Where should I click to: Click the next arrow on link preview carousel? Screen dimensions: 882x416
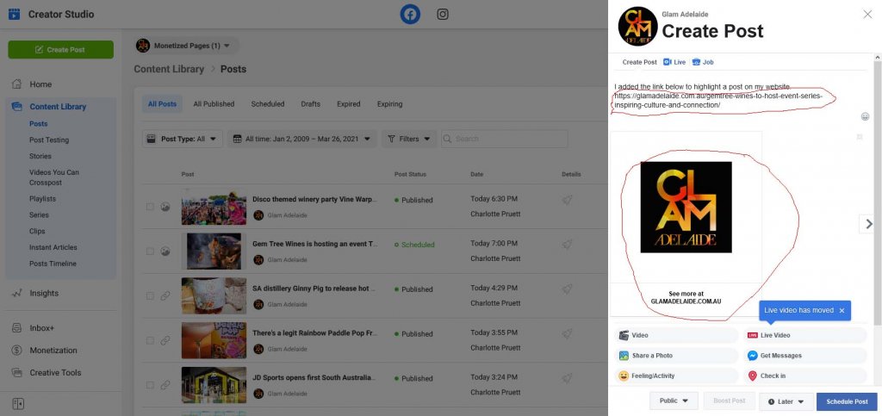pos(869,224)
